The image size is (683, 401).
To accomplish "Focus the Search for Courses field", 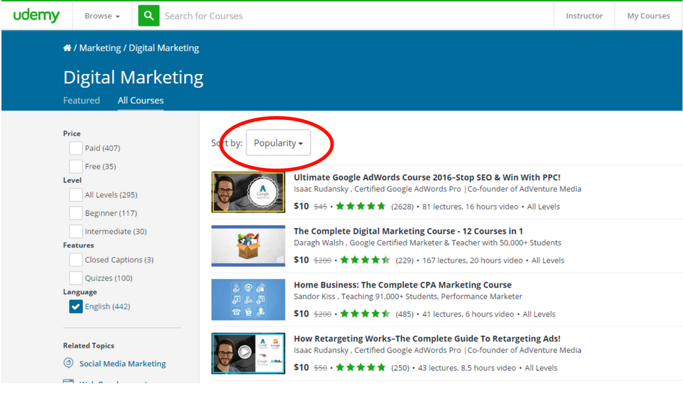I will [356, 16].
